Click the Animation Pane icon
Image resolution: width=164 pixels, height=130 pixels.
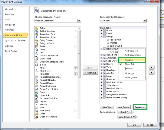click(x=37, y=34)
